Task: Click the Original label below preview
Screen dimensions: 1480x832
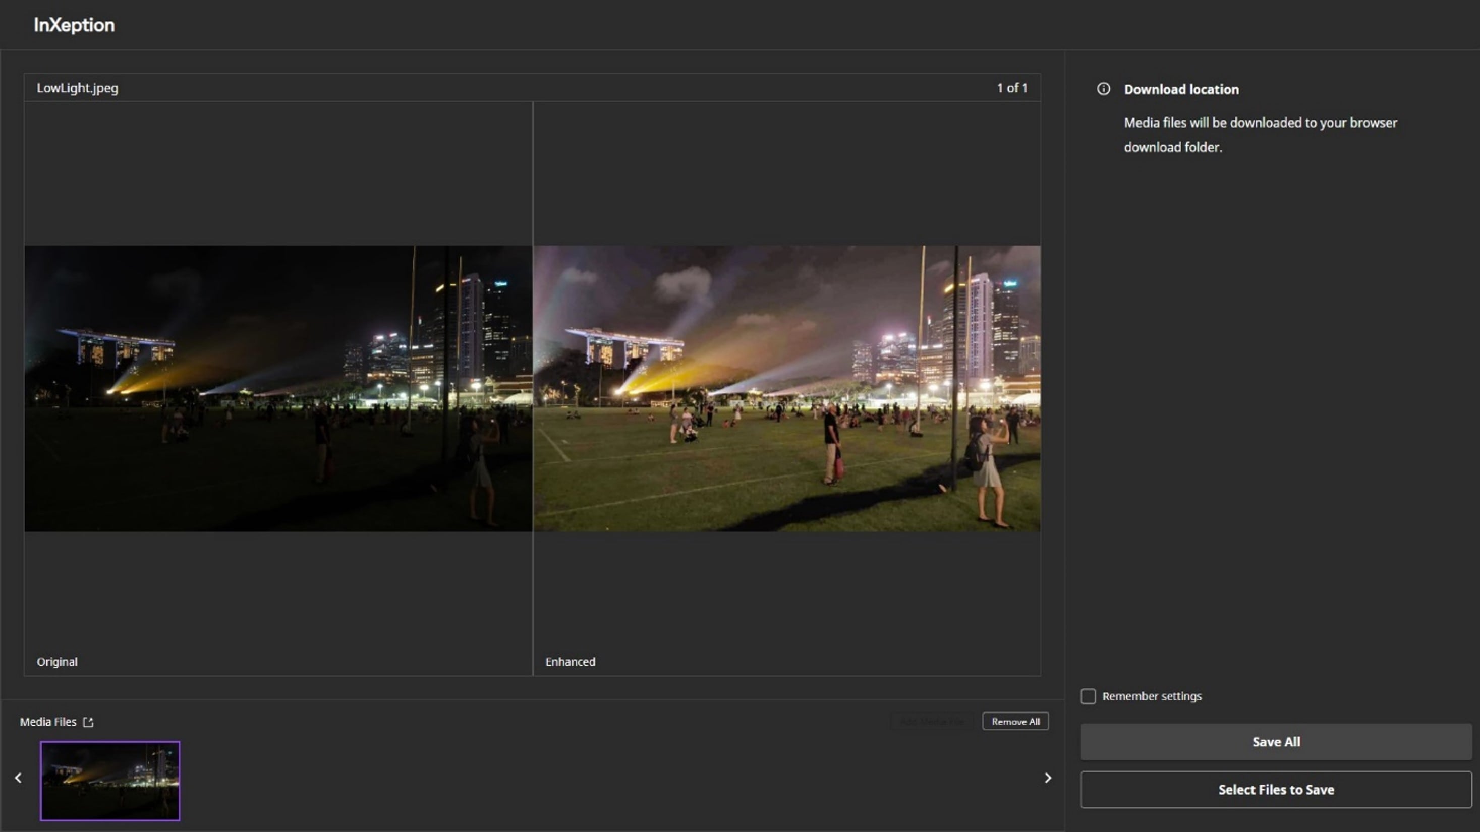Action: 57,662
